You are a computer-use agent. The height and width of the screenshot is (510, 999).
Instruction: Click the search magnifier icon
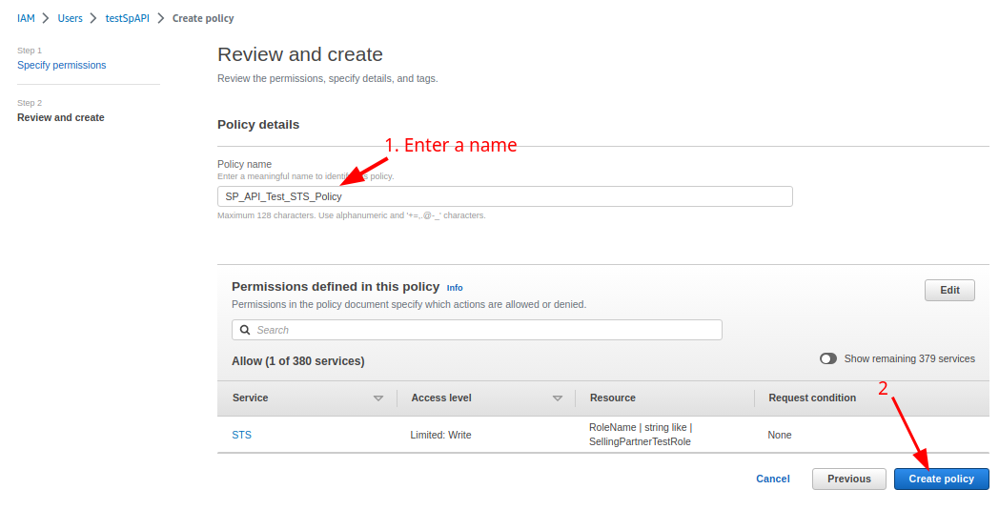coord(245,330)
